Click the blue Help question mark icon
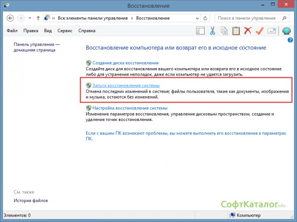Image resolution: width=297 pixels, height=222 pixels. 291,40
